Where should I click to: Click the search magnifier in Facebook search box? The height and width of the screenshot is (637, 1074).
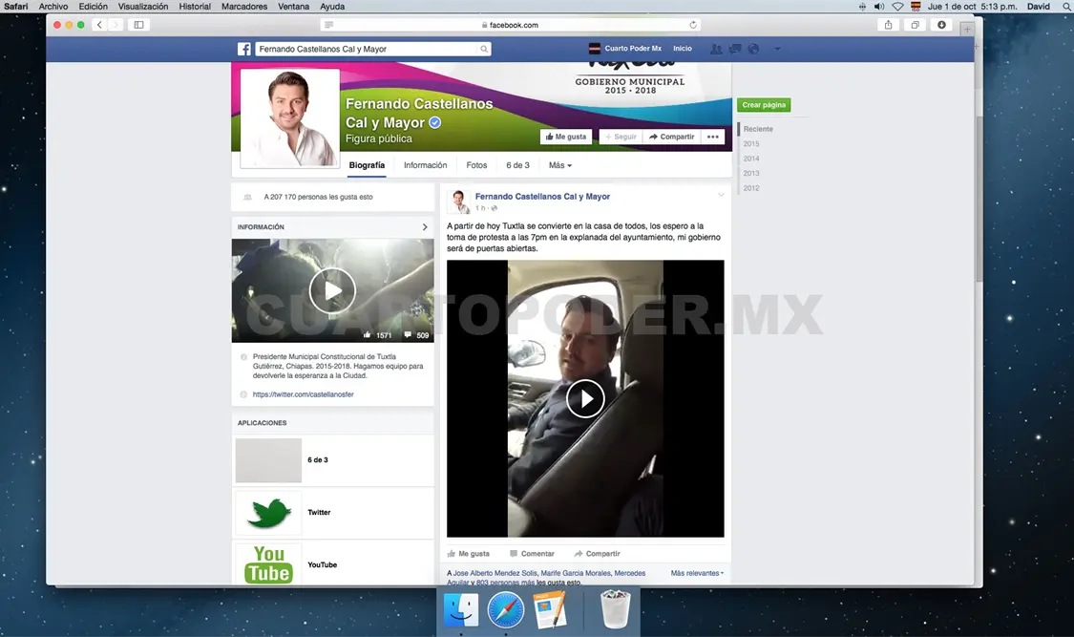pyautogui.click(x=484, y=49)
